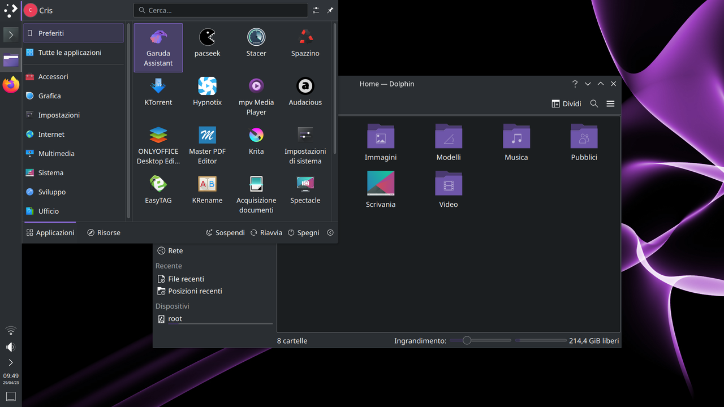
Task: Open Audacious music player
Action: click(305, 92)
